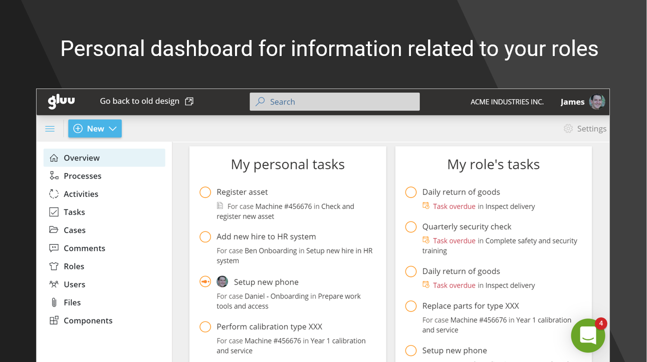
Task: Click the Roles shirt icon
Action: (54, 266)
